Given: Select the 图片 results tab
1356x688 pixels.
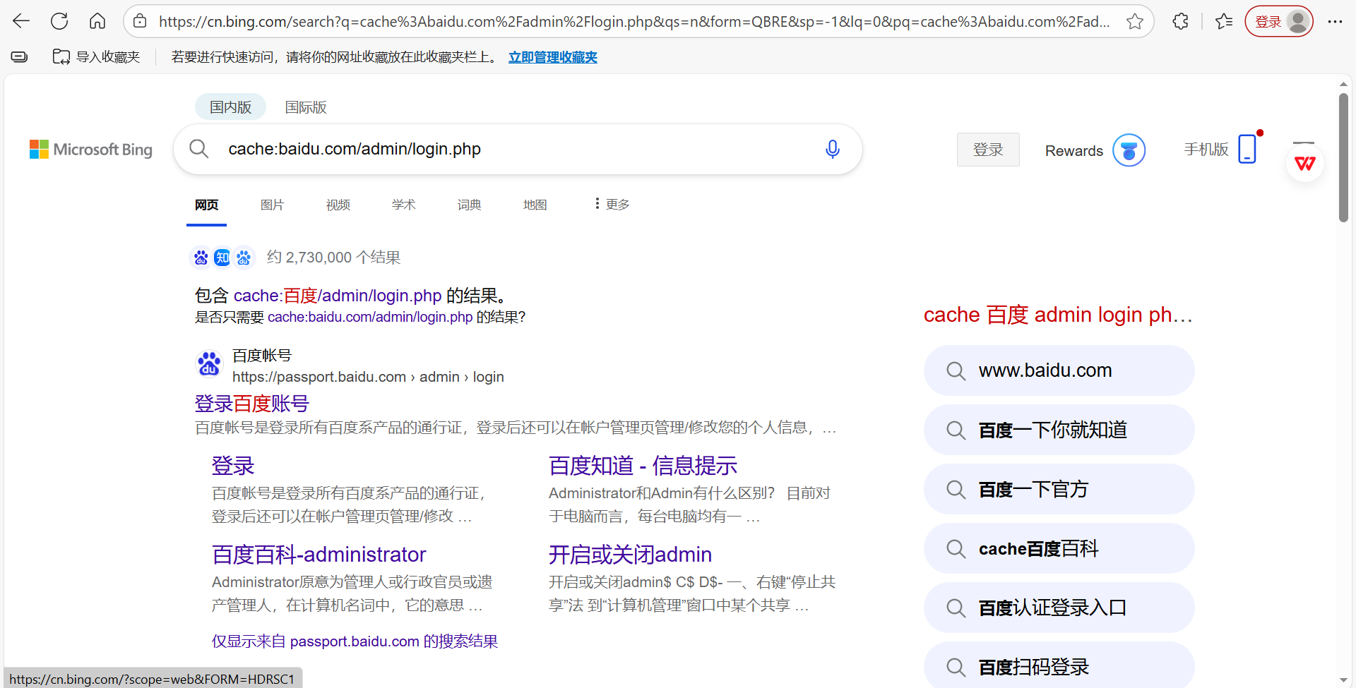Looking at the screenshot, I should (272, 205).
